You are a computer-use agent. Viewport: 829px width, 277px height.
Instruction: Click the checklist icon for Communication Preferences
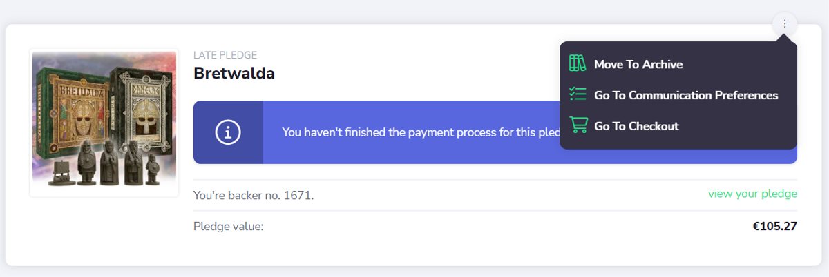pyautogui.click(x=578, y=94)
